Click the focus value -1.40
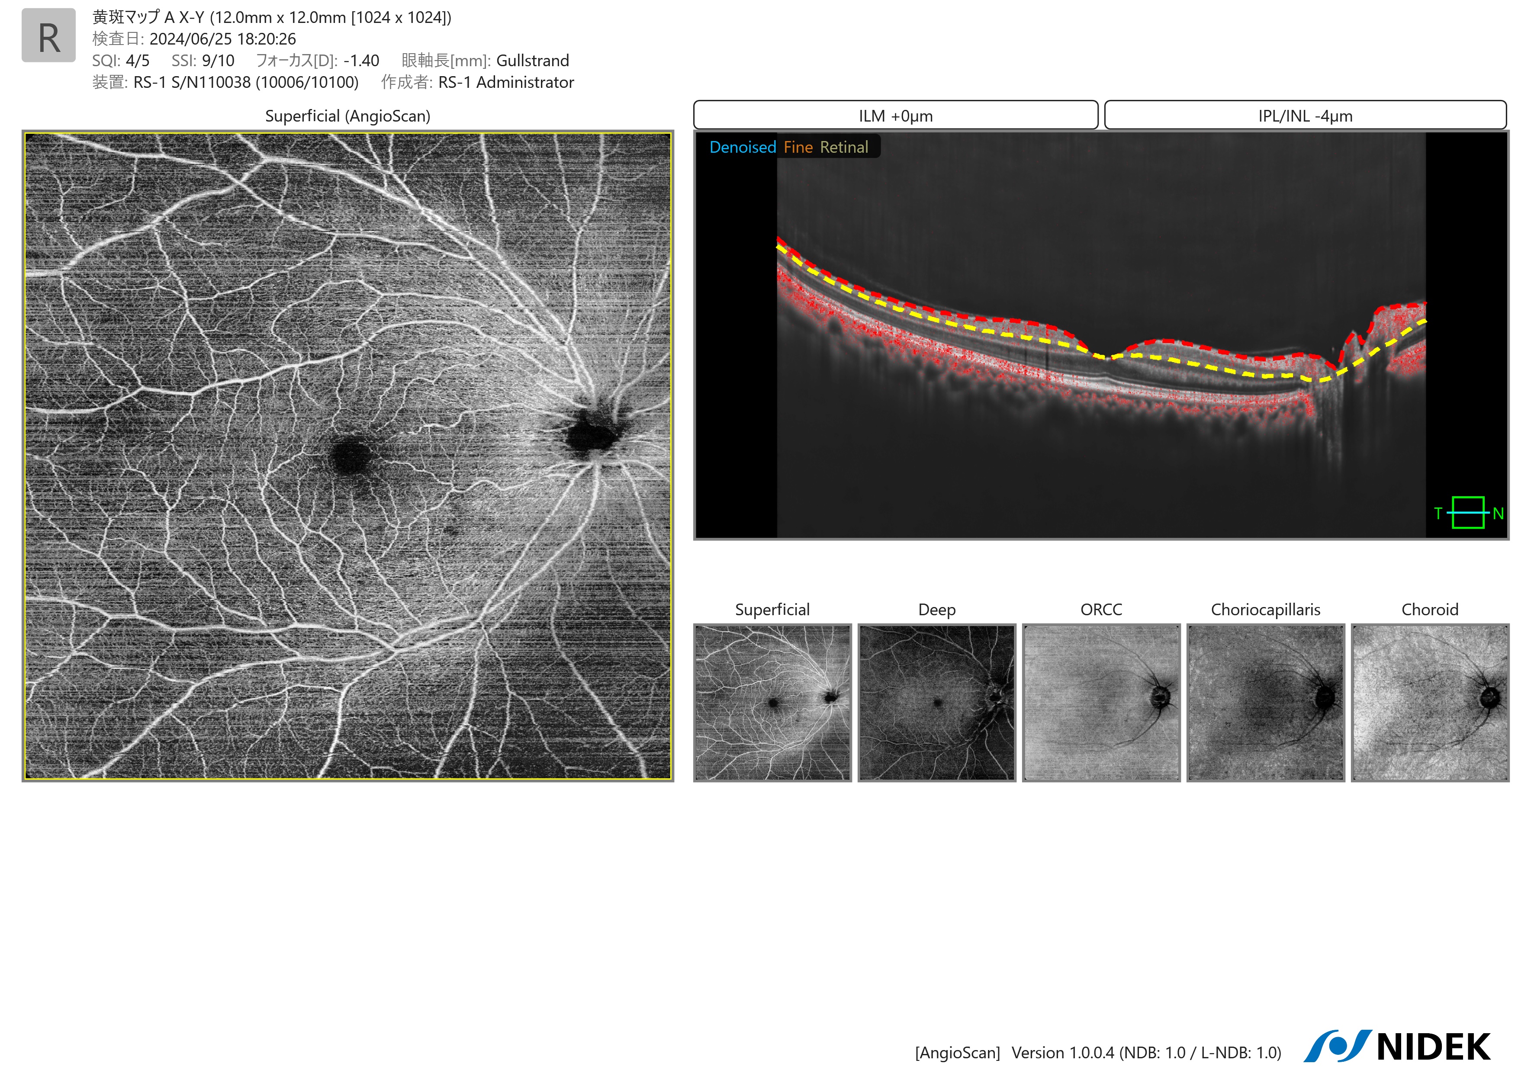 tap(361, 61)
